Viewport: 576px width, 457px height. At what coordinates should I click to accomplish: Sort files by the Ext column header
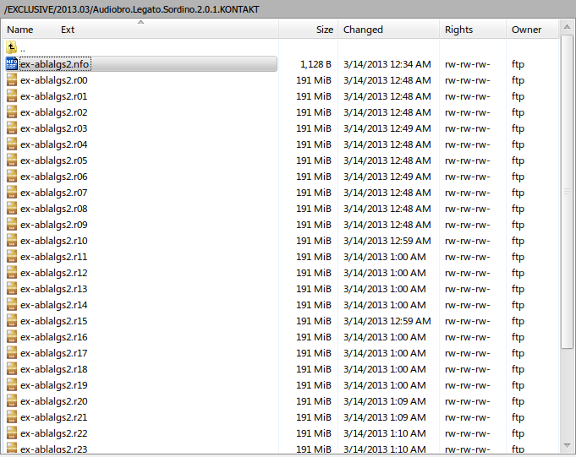tap(68, 30)
